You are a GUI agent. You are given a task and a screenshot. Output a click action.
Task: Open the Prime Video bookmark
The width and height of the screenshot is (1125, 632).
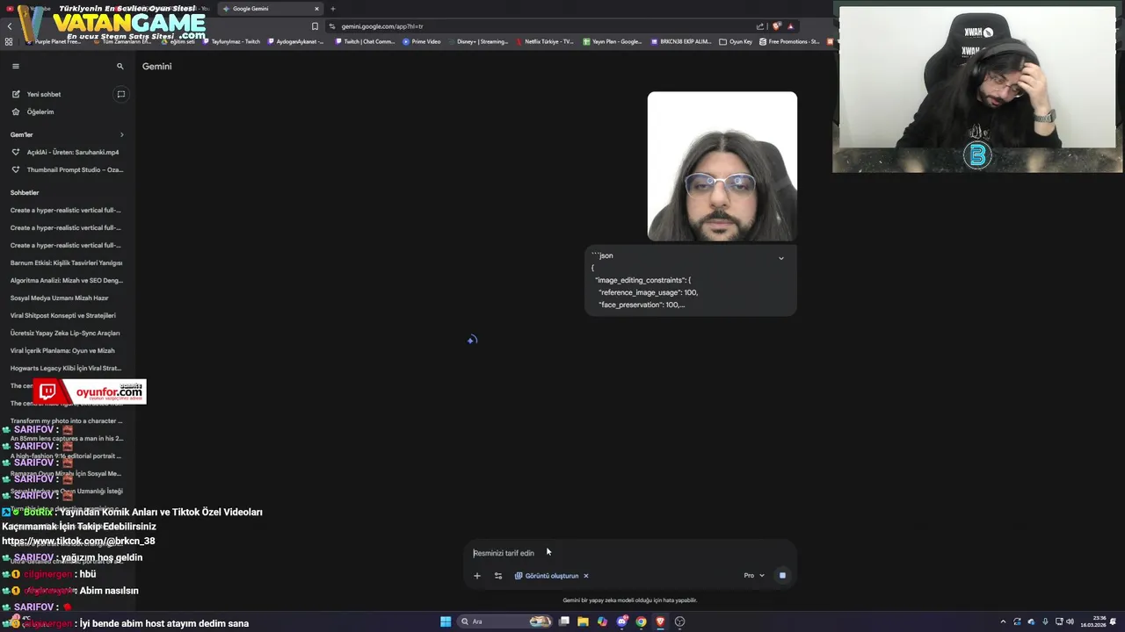422,41
